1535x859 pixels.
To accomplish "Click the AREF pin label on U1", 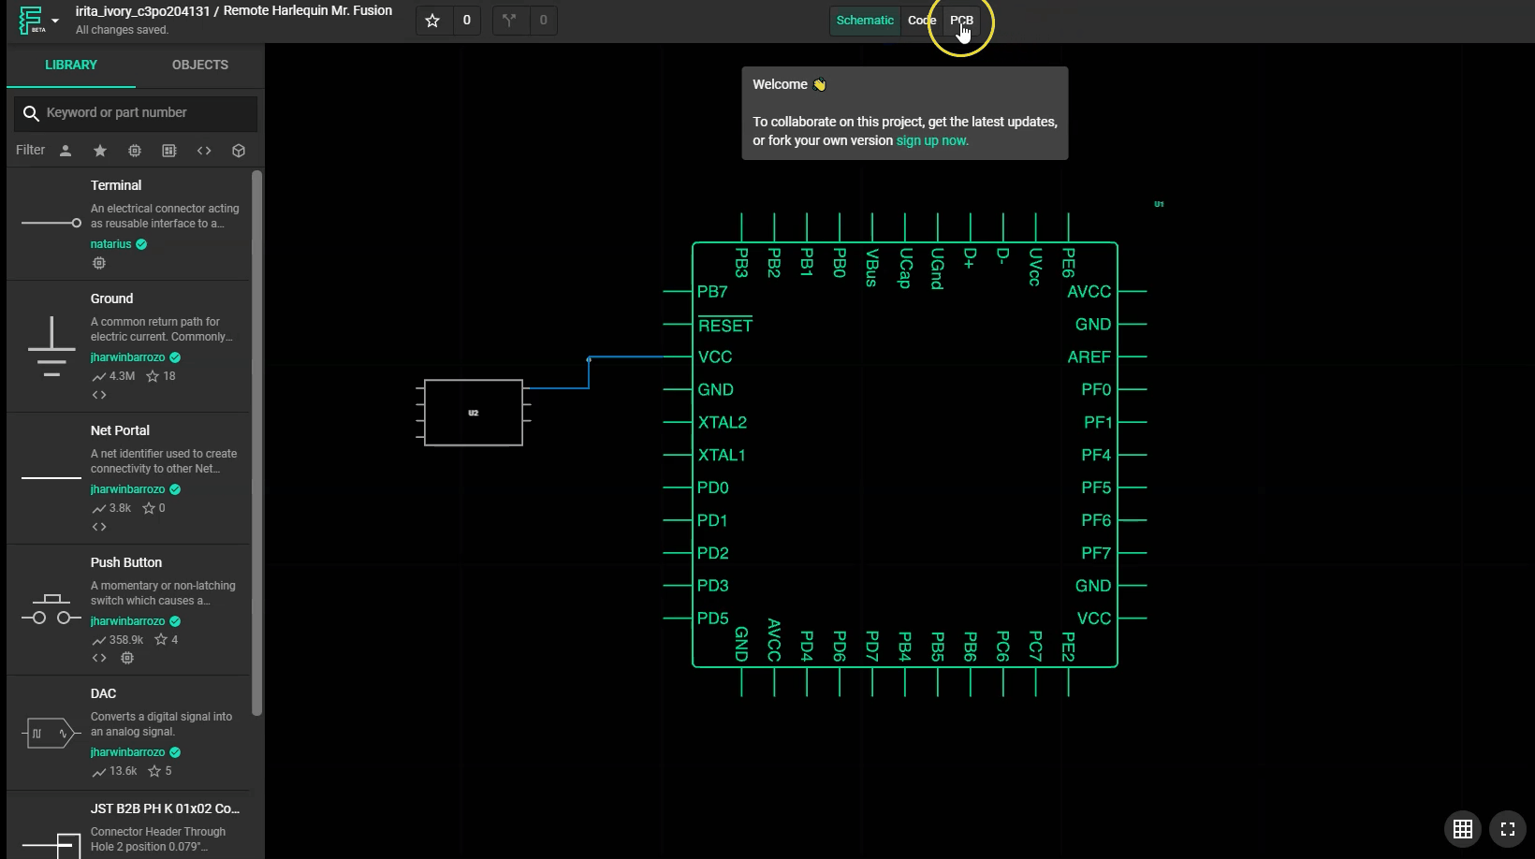I will (x=1089, y=357).
